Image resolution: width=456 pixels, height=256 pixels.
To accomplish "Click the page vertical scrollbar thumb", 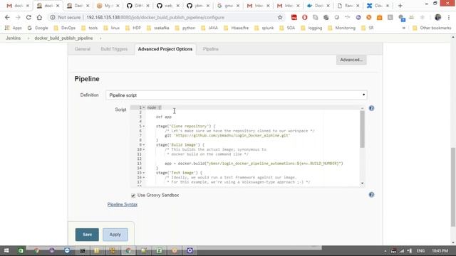I will coord(453,186).
